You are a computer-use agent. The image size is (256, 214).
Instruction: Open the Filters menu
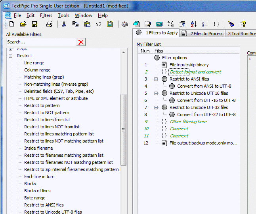(46, 15)
